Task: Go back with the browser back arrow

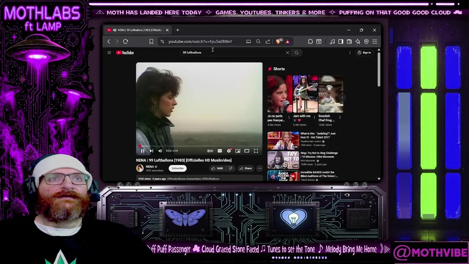Action: tap(108, 41)
